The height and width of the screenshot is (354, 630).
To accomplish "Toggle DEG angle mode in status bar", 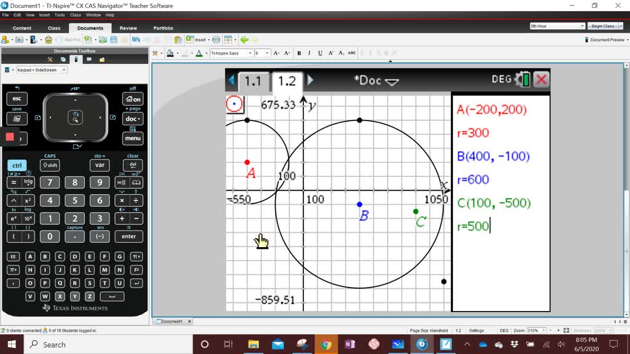I will (504, 330).
